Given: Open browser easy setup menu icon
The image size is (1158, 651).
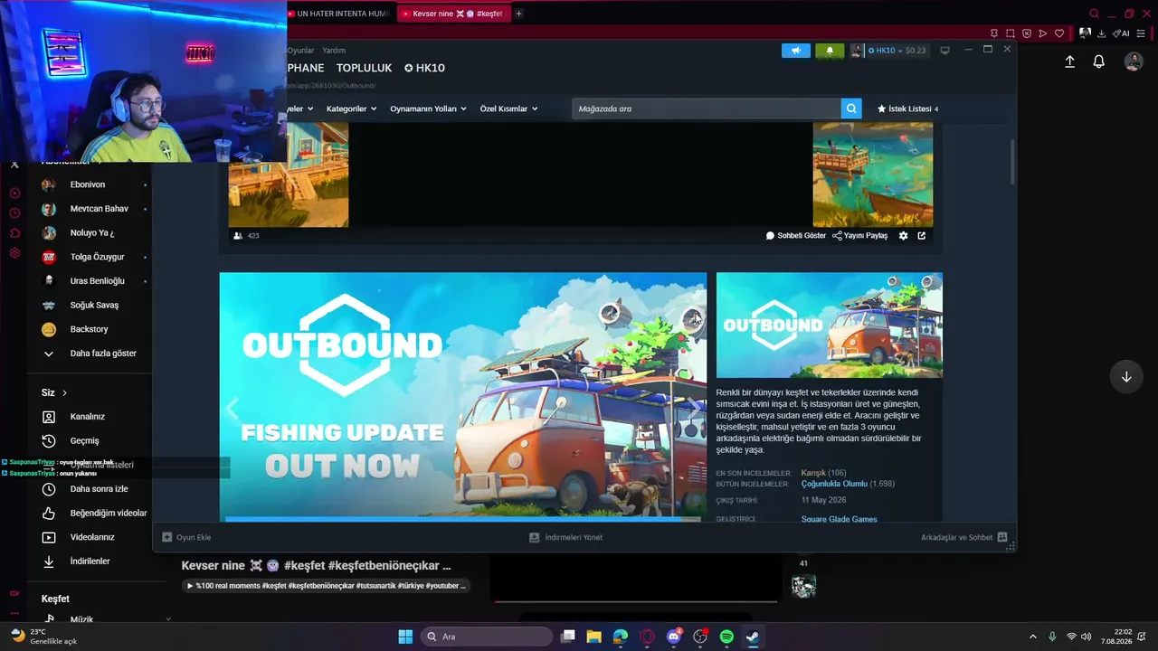Looking at the screenshot, I should 1141,33.
